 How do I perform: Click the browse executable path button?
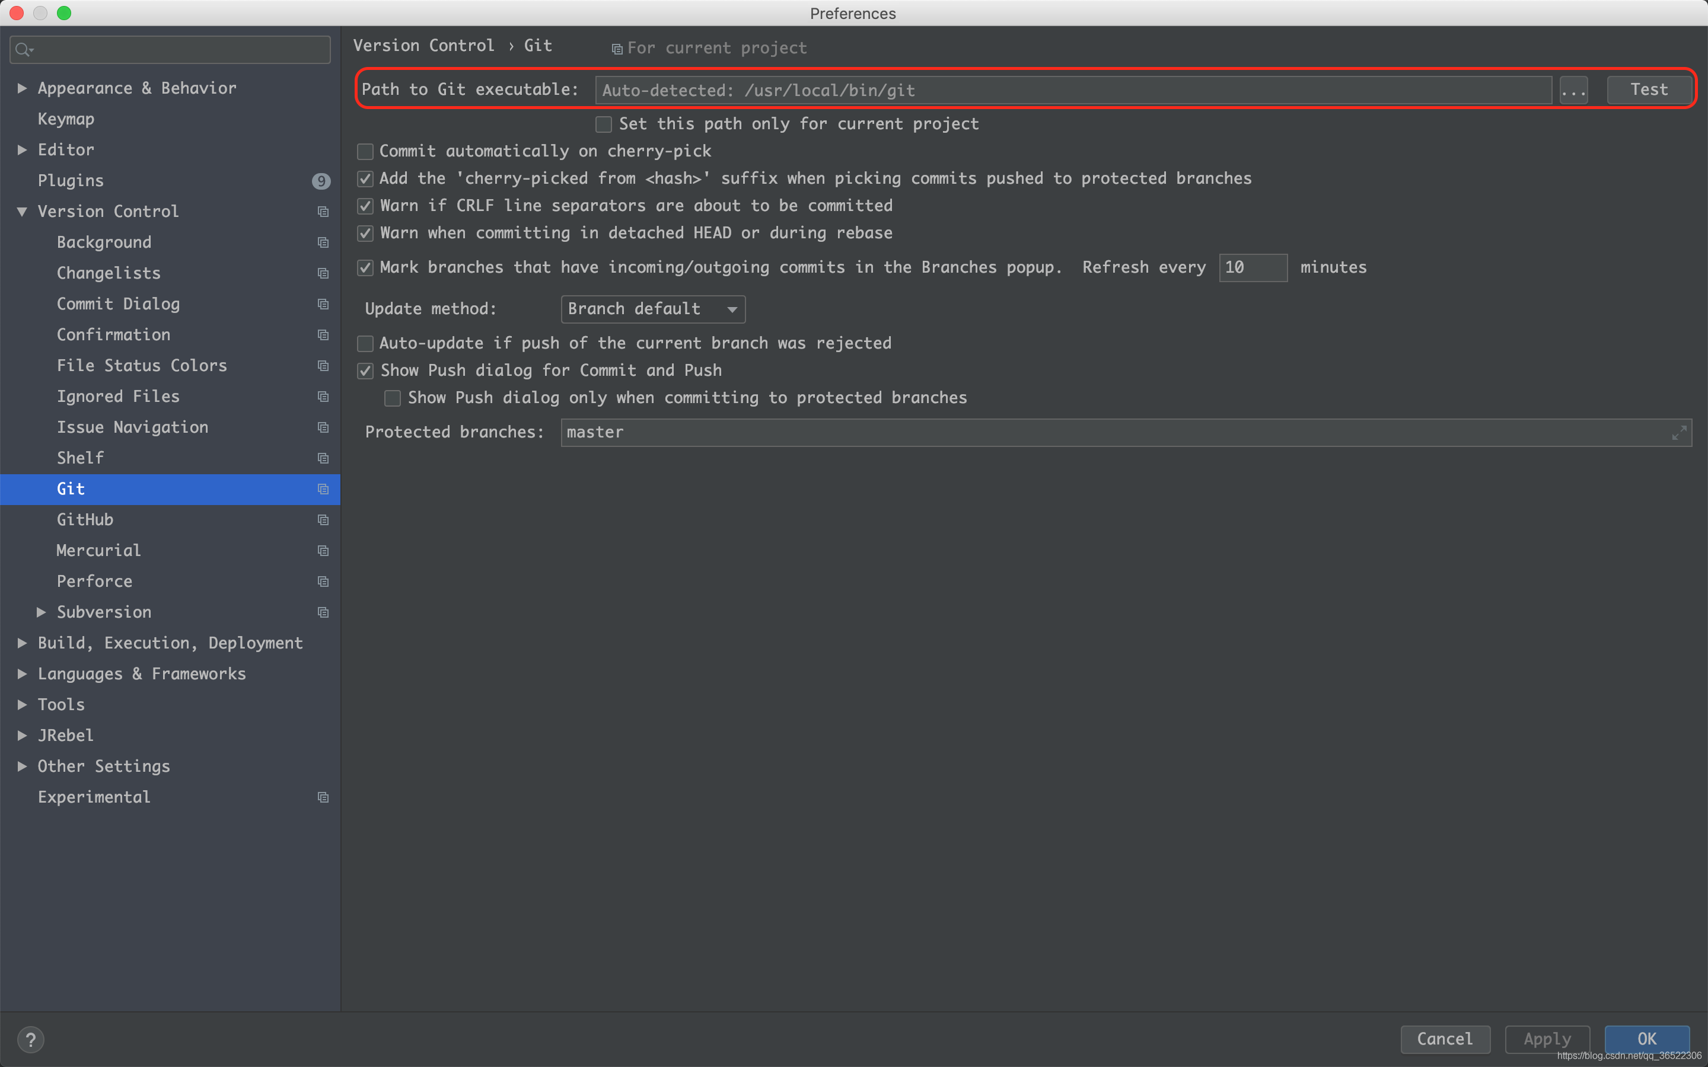pyautogui.click(x=1575, y=90)
